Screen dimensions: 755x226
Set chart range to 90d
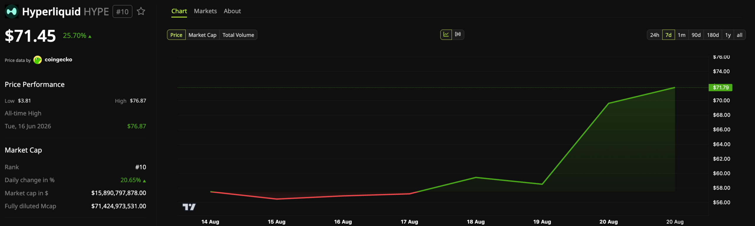click(696, 35)
